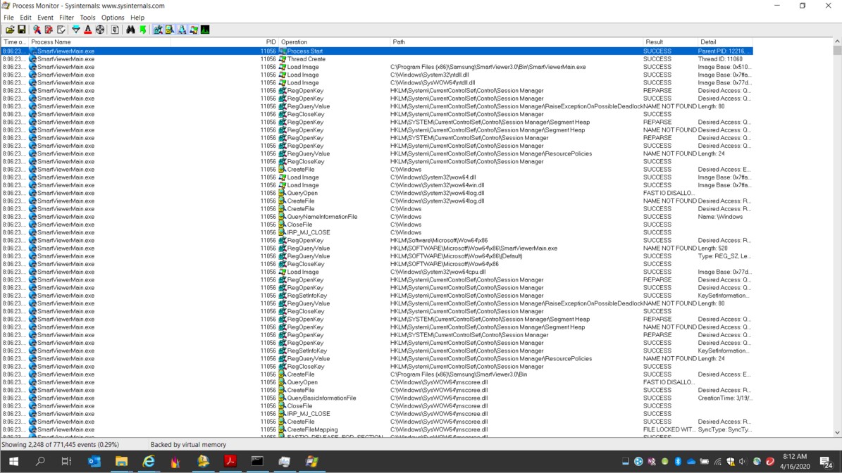Click the Find binoculars icon

coord(130,30)
